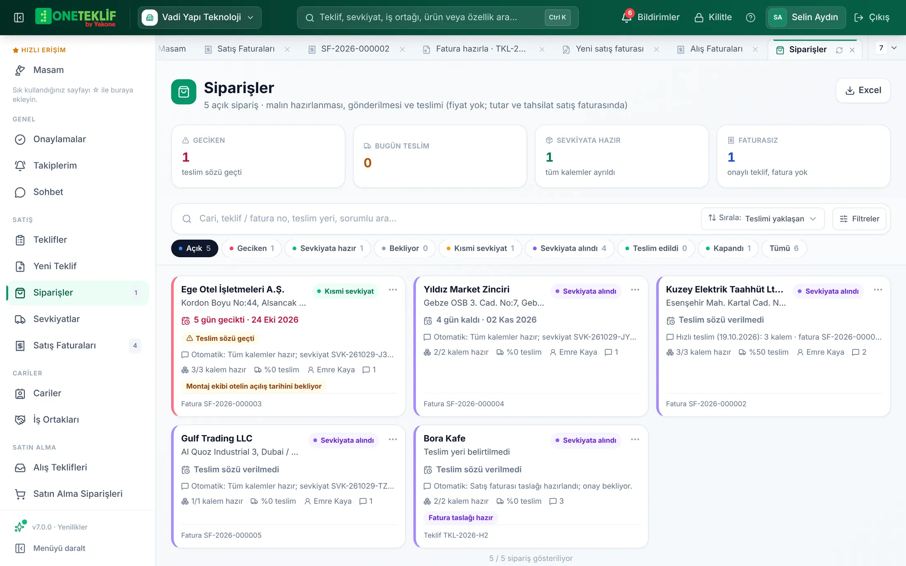Export orders with the Excel button
The width and height of the screenshot is (906, 566).
pos(863,91)
